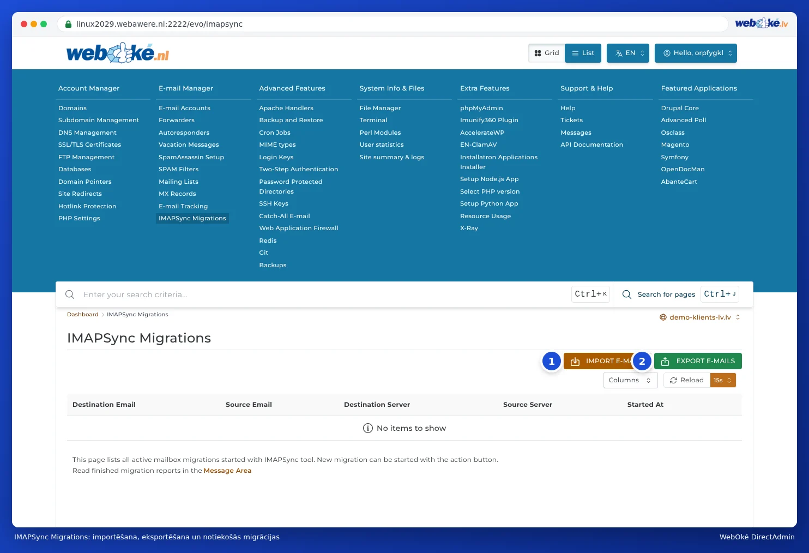Open IMAPSync Migrations in E-mail Manager menu
Image resolution: width=809 pixels, height=553 pixels.
click(192, 218)
